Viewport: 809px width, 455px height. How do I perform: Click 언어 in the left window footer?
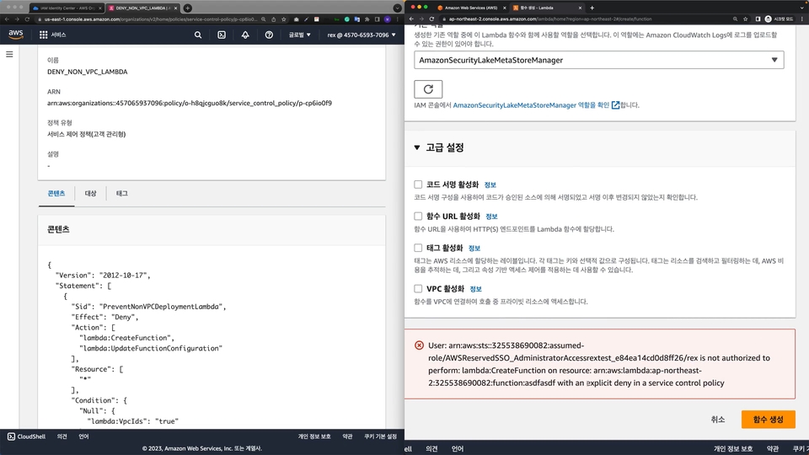83,436
